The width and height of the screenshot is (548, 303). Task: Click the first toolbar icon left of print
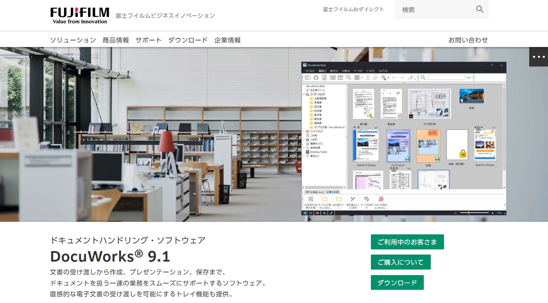click(x=308, y=78)
